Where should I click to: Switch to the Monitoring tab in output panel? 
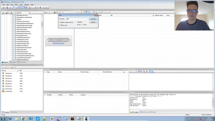coord(144,112)
